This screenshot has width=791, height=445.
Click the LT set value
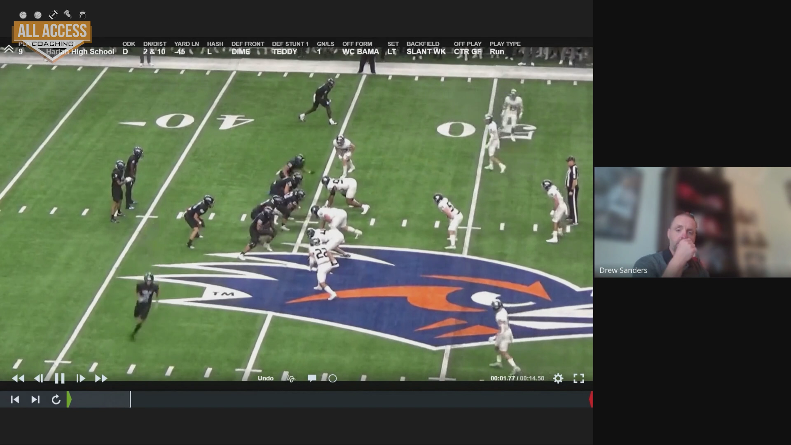tap(392, 52)
